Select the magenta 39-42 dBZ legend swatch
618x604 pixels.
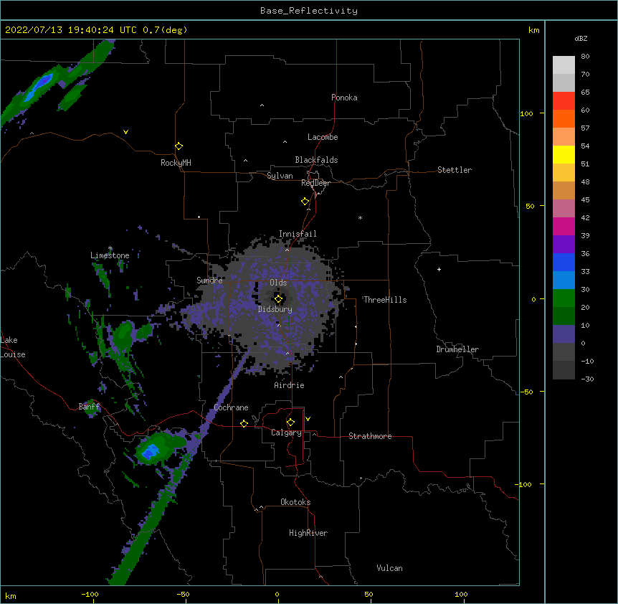[x=564, y=226]
